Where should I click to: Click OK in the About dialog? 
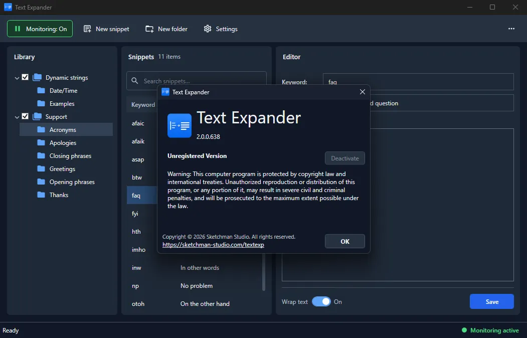[345, 241]
